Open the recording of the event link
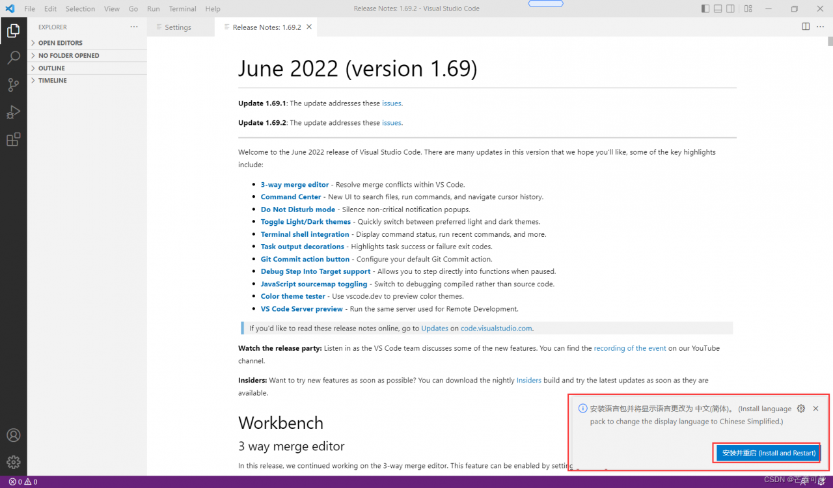Screen dimensions: 833x488 pos(630,349)
